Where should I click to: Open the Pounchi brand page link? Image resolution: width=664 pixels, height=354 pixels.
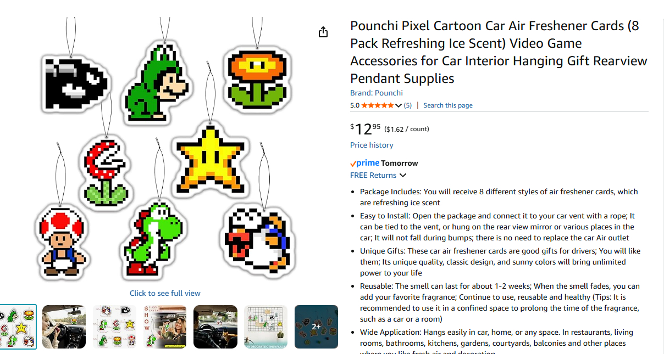[x=377, y=93]
